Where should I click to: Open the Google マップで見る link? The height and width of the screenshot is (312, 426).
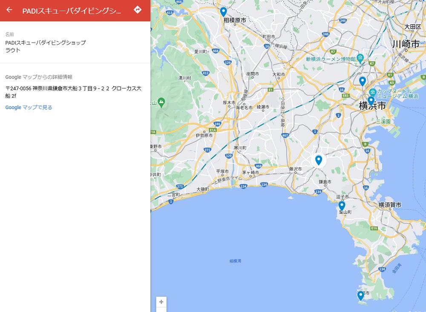(29, 107)
